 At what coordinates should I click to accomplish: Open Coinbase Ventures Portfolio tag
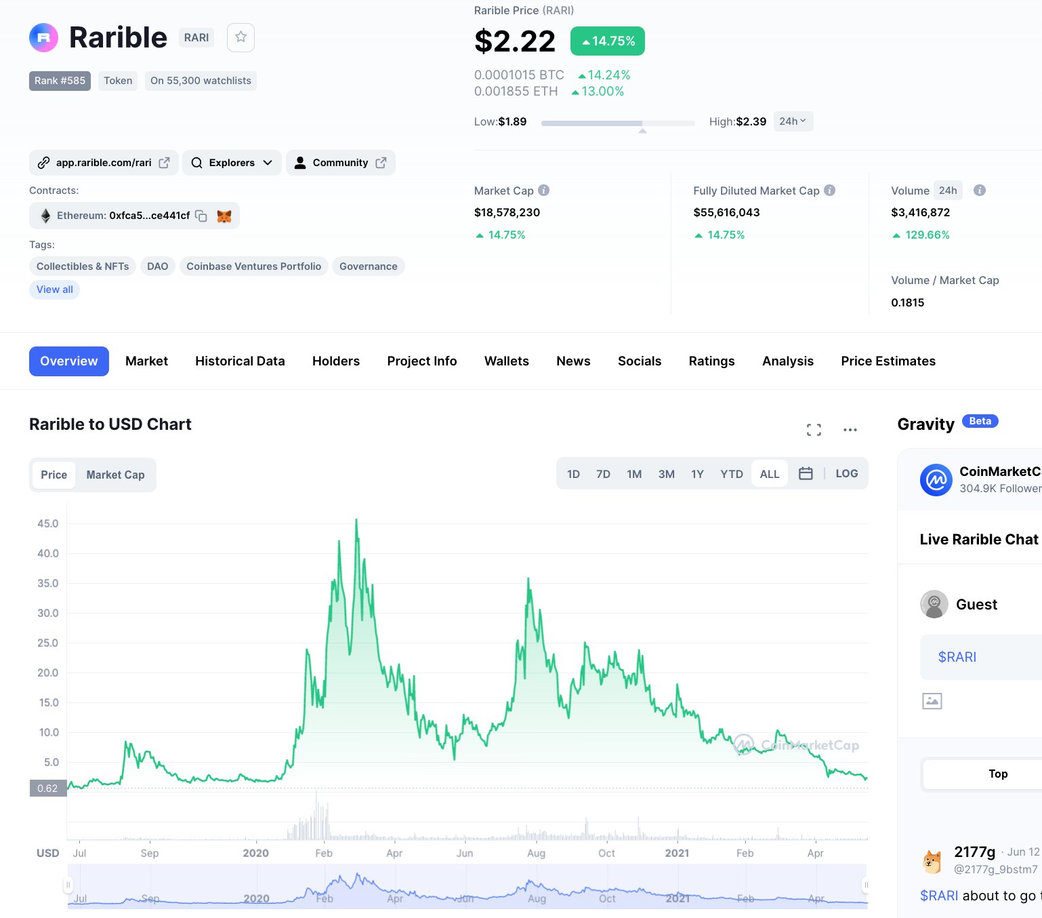tap(254, 266)
